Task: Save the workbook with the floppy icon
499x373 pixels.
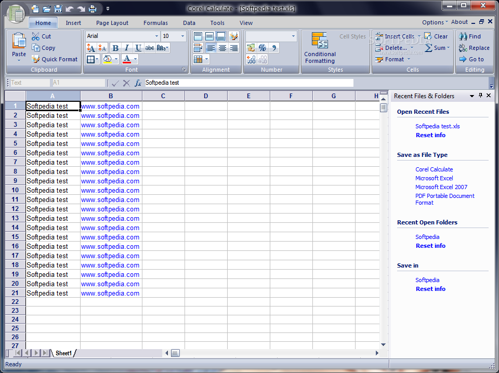Action: tap(58, 9)
